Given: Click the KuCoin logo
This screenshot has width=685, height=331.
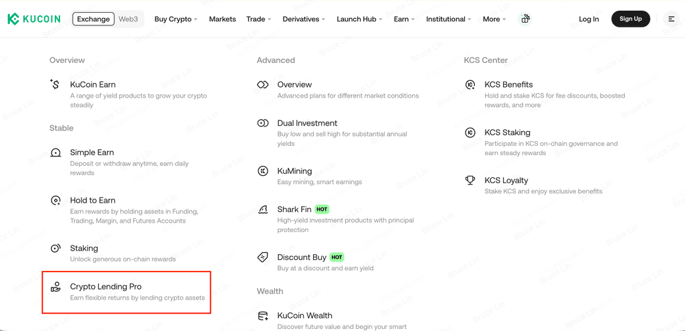Looking at the screenshot, I should coord(33,19).
